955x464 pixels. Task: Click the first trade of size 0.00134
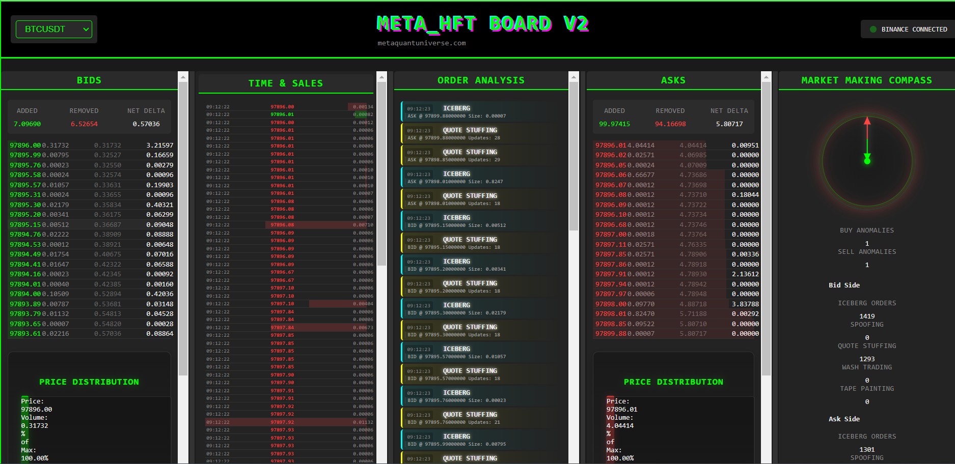[x=289, y=107]
